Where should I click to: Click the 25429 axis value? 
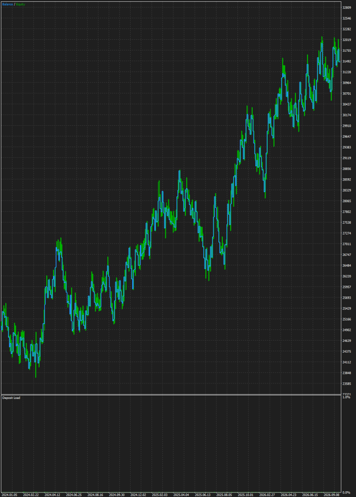click(x=347, y=309)
